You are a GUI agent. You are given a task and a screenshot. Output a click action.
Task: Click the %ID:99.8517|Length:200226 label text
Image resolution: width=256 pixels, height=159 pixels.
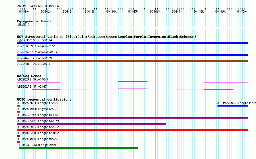[x=39, y=127]
